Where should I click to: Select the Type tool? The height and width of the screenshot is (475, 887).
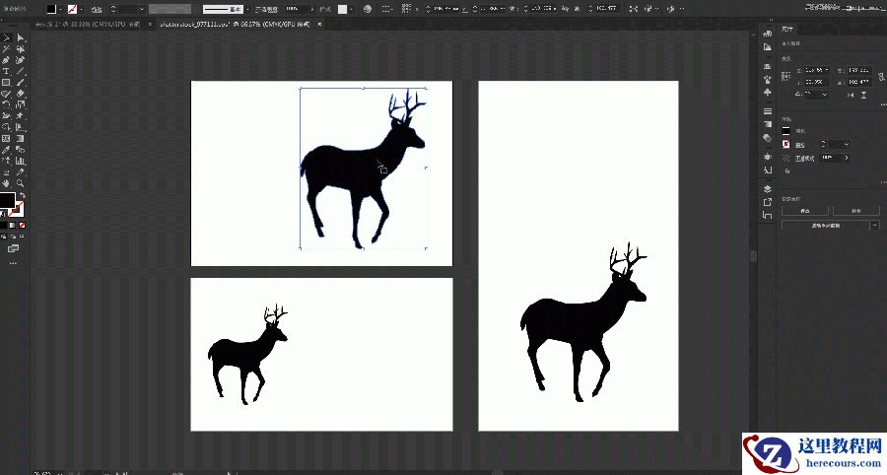tap(6, 71)
